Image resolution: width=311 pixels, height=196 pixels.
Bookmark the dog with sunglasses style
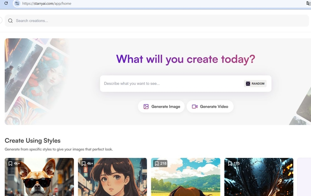(10, 163)
